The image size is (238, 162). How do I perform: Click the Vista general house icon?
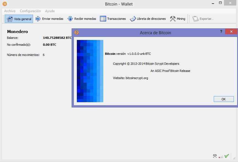point(10,19)
